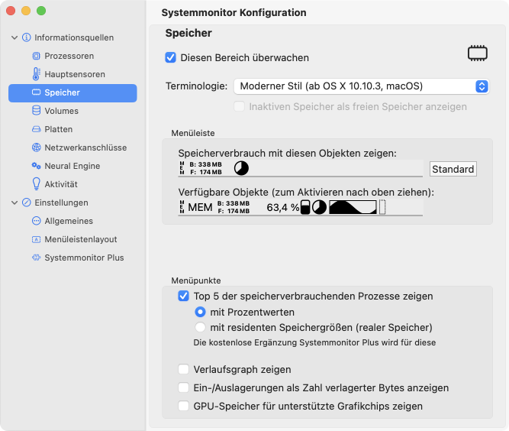Screen dimensions: 509x431
Task: Select the active B: 338 MB text object
Action: pyautogui.click(x=205, y=168)
